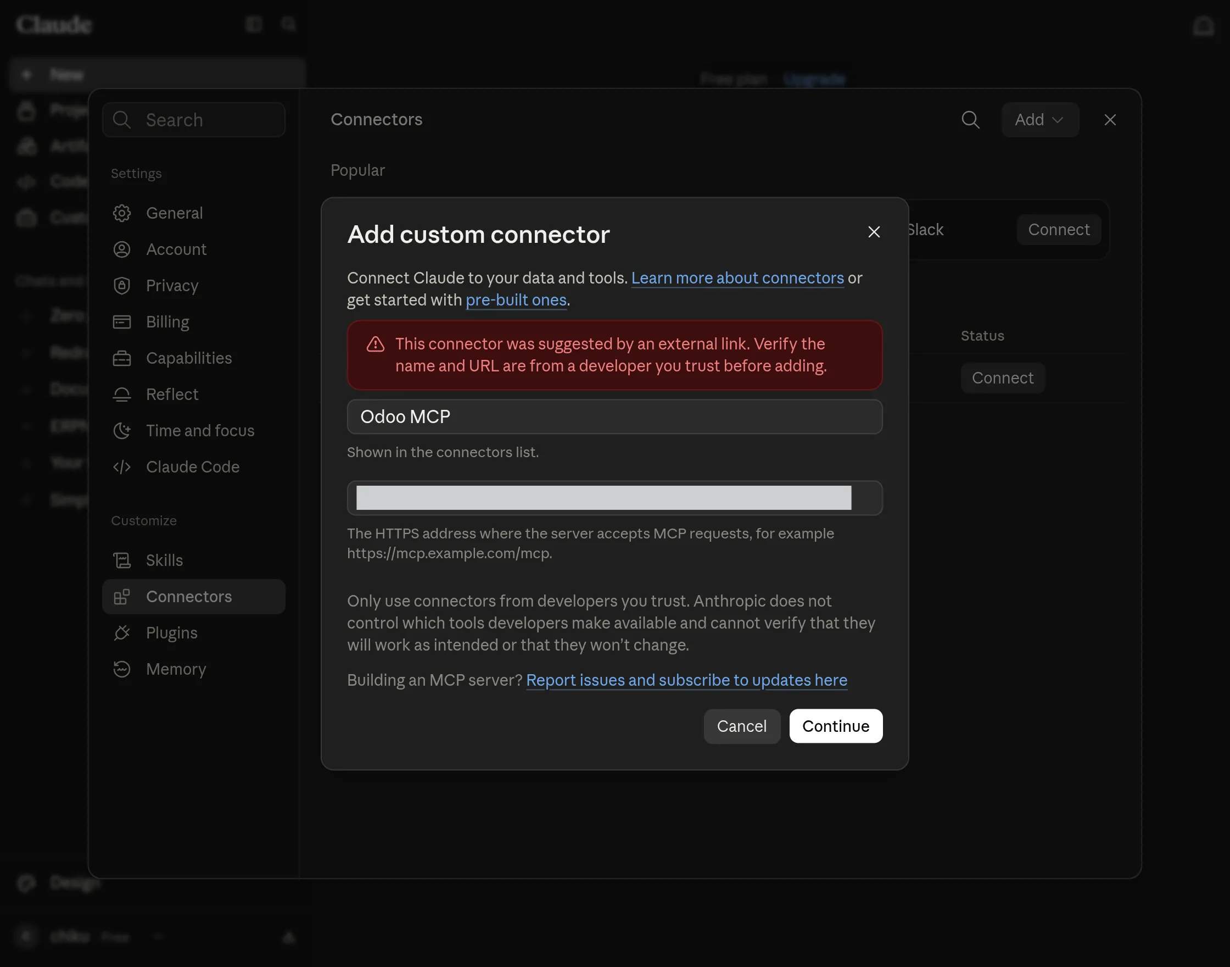
Task: Click the Connectors blocks icon
Action: click(122, 596)
